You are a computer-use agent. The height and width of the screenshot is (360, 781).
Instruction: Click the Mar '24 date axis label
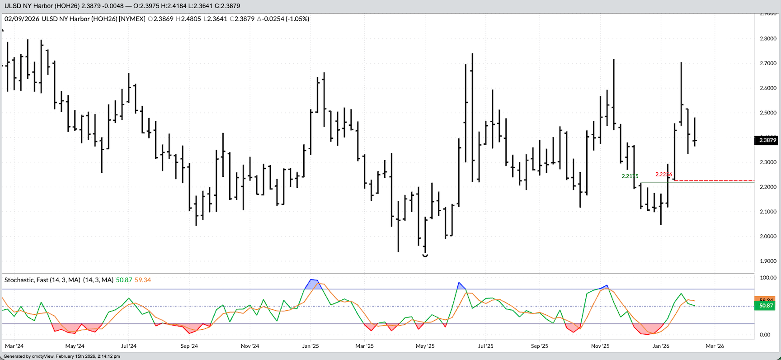coord(14,346)
